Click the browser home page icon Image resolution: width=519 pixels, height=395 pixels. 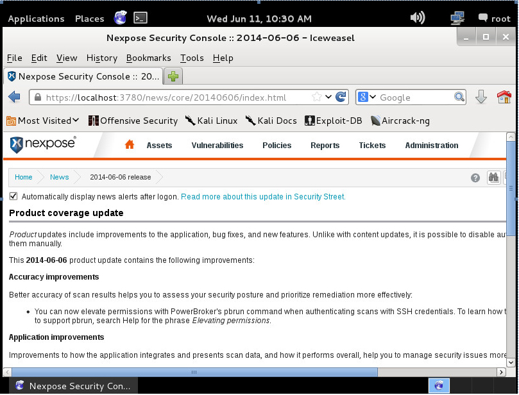tap(504, 97)
